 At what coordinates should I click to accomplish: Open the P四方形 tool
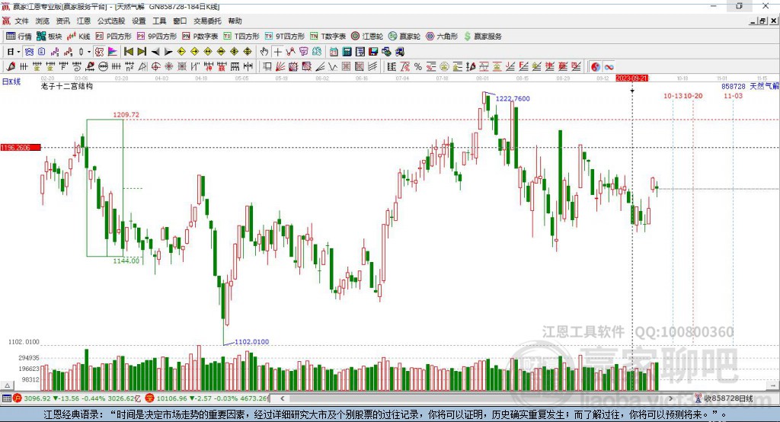tap(113, 37)
